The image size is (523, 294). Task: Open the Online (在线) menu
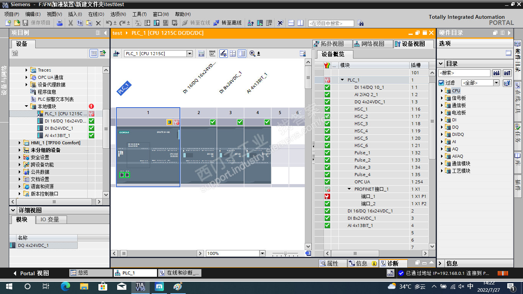[96, 14]
